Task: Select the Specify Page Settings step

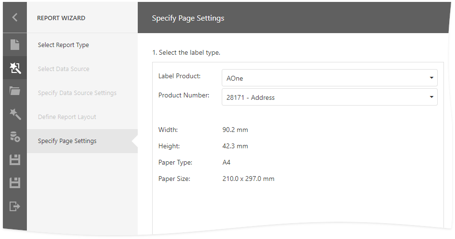Action: tap(67, 141)
